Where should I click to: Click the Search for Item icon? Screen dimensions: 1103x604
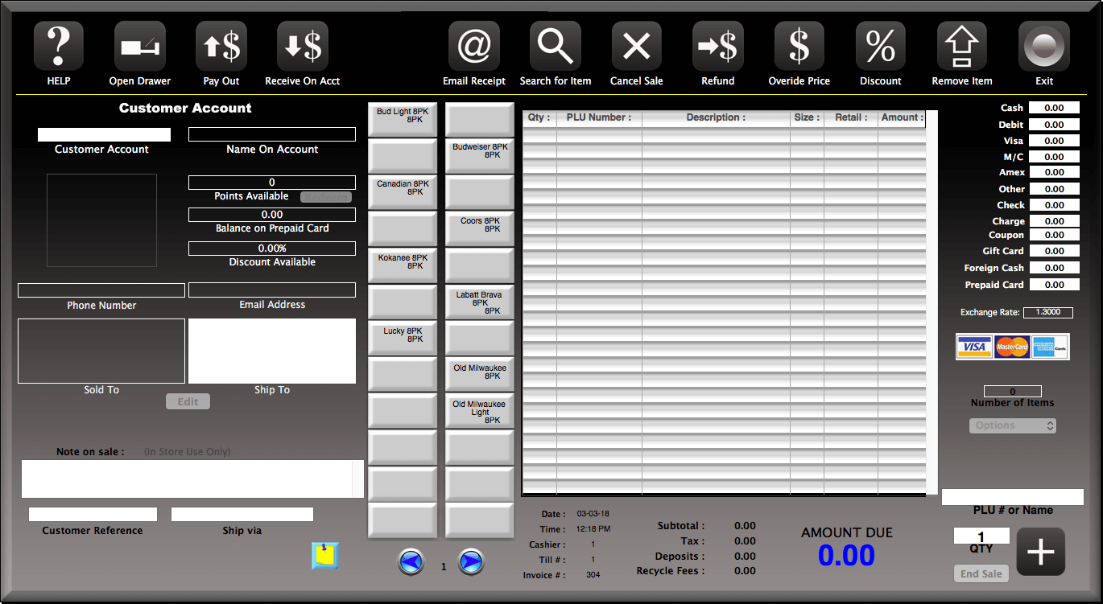coord(555,46)
